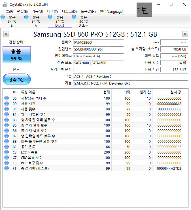Click the empty drive letter field
The width and height of the screenshot is (191, 210).
[98, 70]
